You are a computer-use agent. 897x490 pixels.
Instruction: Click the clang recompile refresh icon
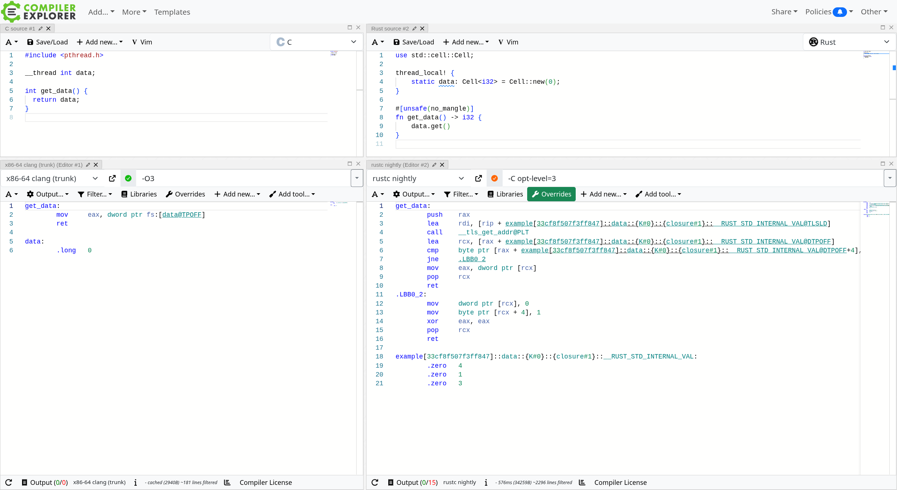point(9,482)
